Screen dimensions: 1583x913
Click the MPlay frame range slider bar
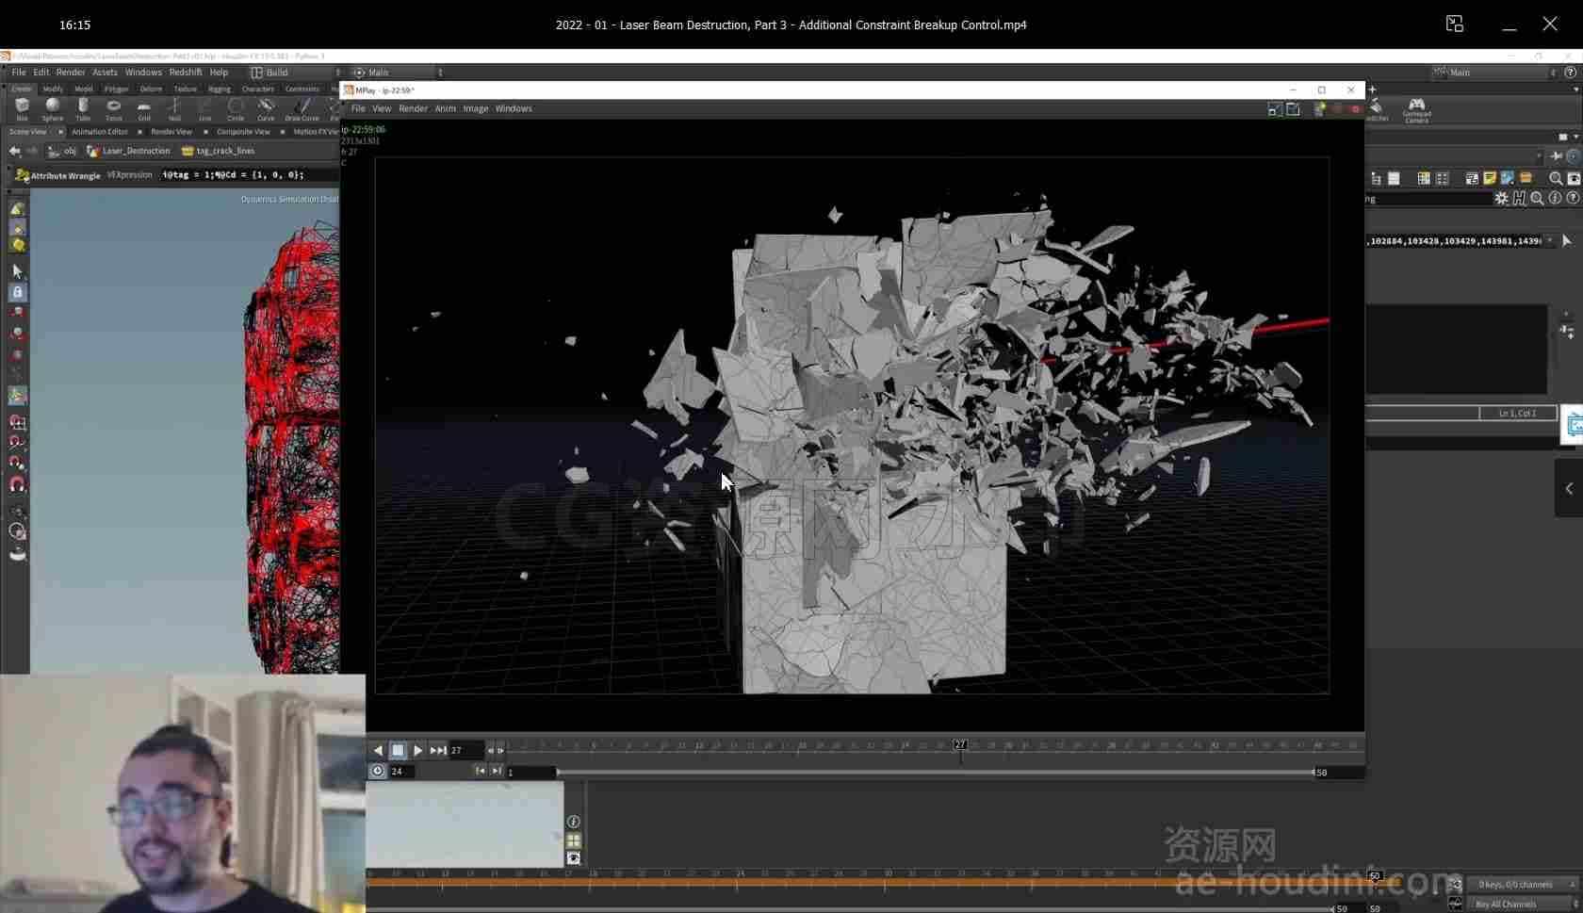coord(935,772)
